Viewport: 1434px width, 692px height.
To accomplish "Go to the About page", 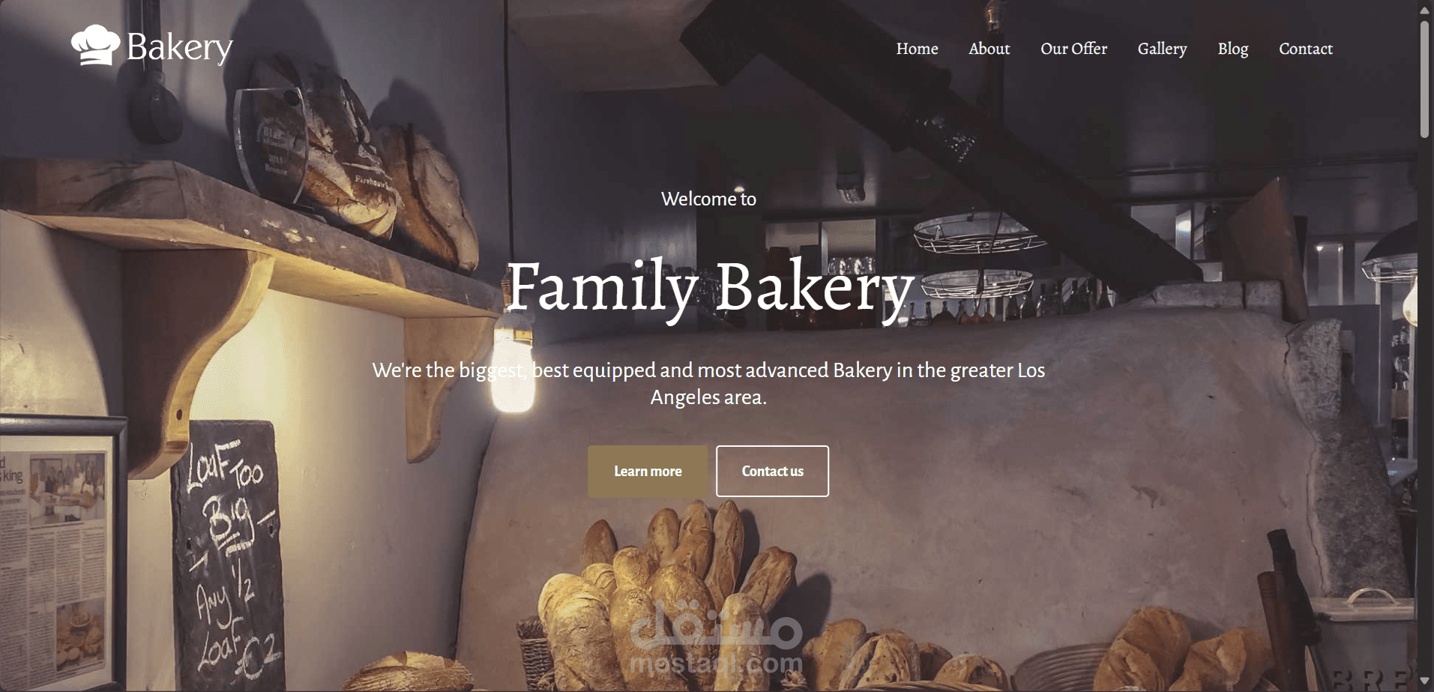I will click(989, 49).
